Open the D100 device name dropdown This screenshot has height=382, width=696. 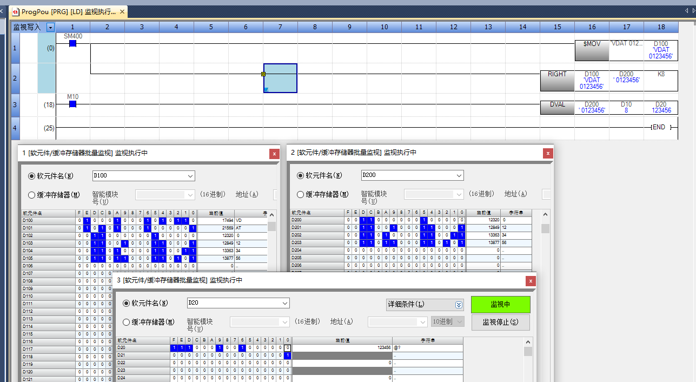pyautogui.click(x=190, y=176)
